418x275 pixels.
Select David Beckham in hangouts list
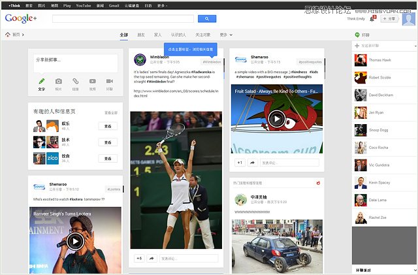384,95
